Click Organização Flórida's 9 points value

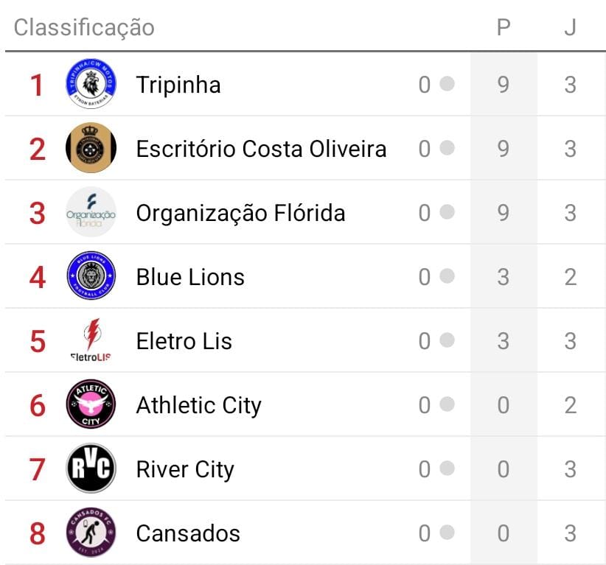coord(504,213)
